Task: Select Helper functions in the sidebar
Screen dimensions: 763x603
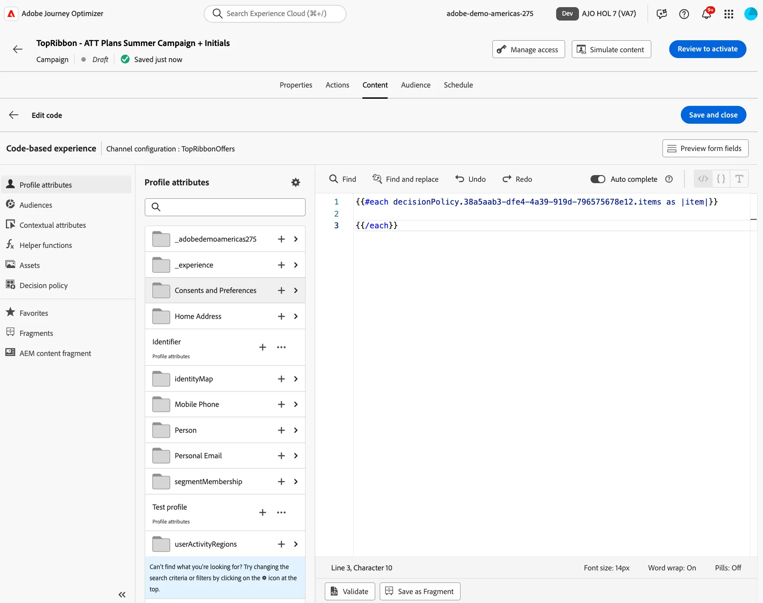Action: 67,245
